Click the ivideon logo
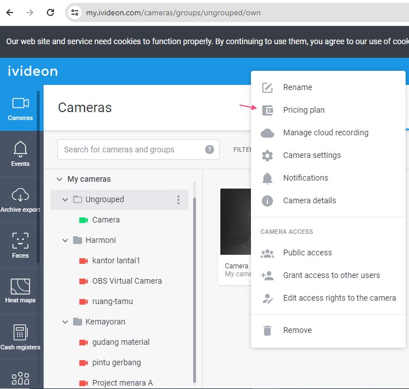Screen dimensions: 409x389 33,71
